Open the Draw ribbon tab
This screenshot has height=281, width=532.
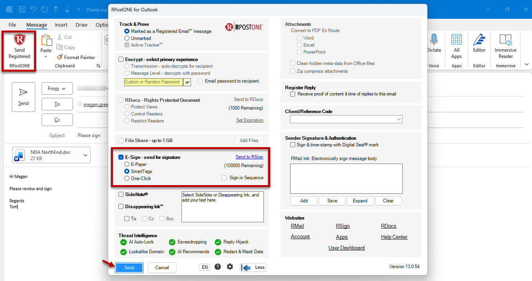click(x=82, y=25)
